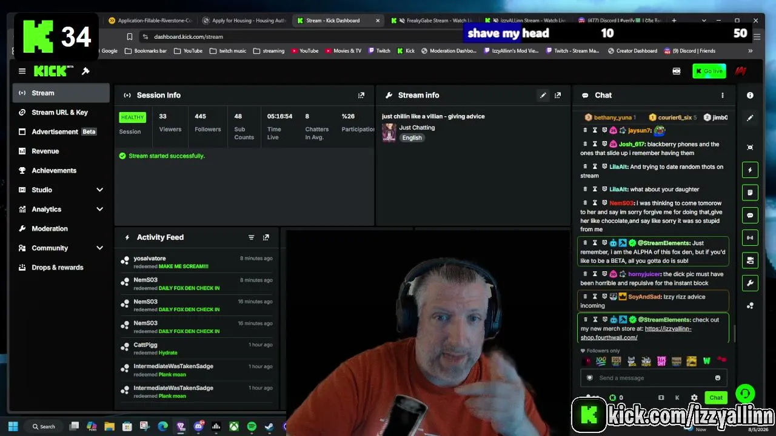Go to Stream URL & Key
Viewport: 776px width, 436px height.
point(61,112)
